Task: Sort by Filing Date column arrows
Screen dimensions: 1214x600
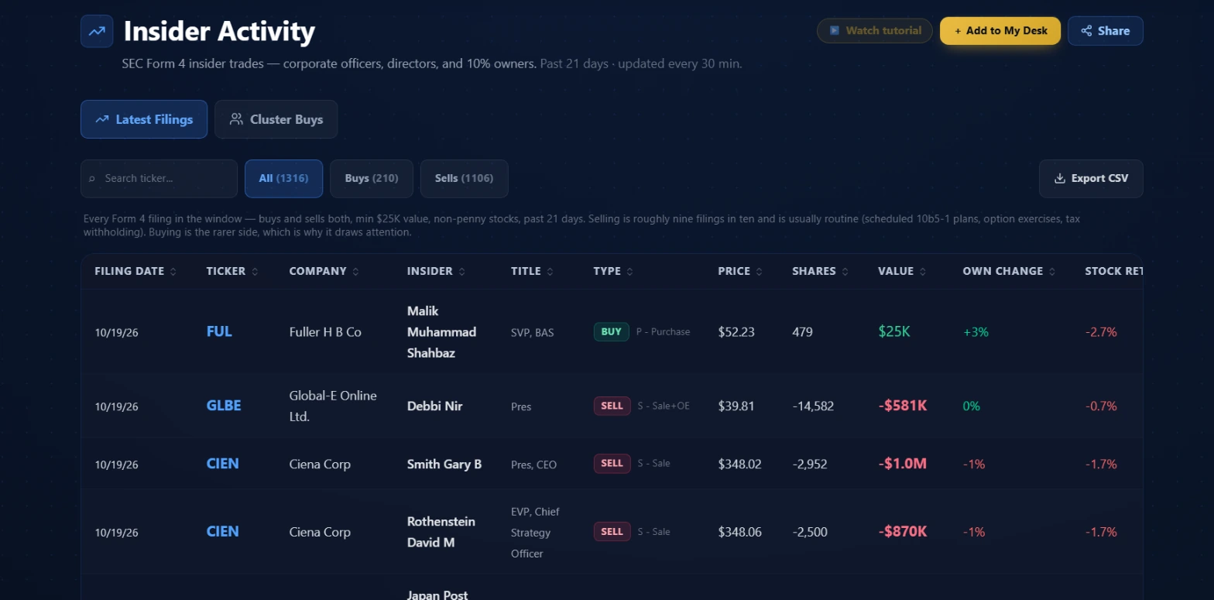Action: pyautogui.click(x=173, y=272)
